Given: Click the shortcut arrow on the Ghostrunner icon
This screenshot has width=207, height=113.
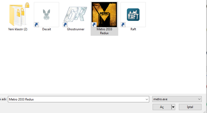Looking at the screenshot, I should [65, 25].
